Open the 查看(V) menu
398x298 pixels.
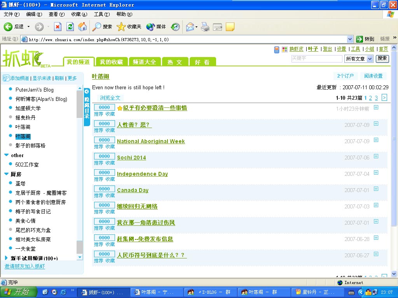tap(57, 14)
